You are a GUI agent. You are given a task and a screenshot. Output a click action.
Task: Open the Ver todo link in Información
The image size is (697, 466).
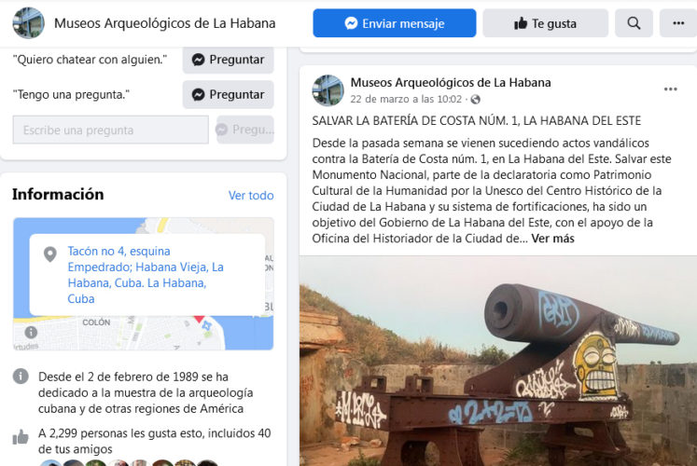[251, 196]
